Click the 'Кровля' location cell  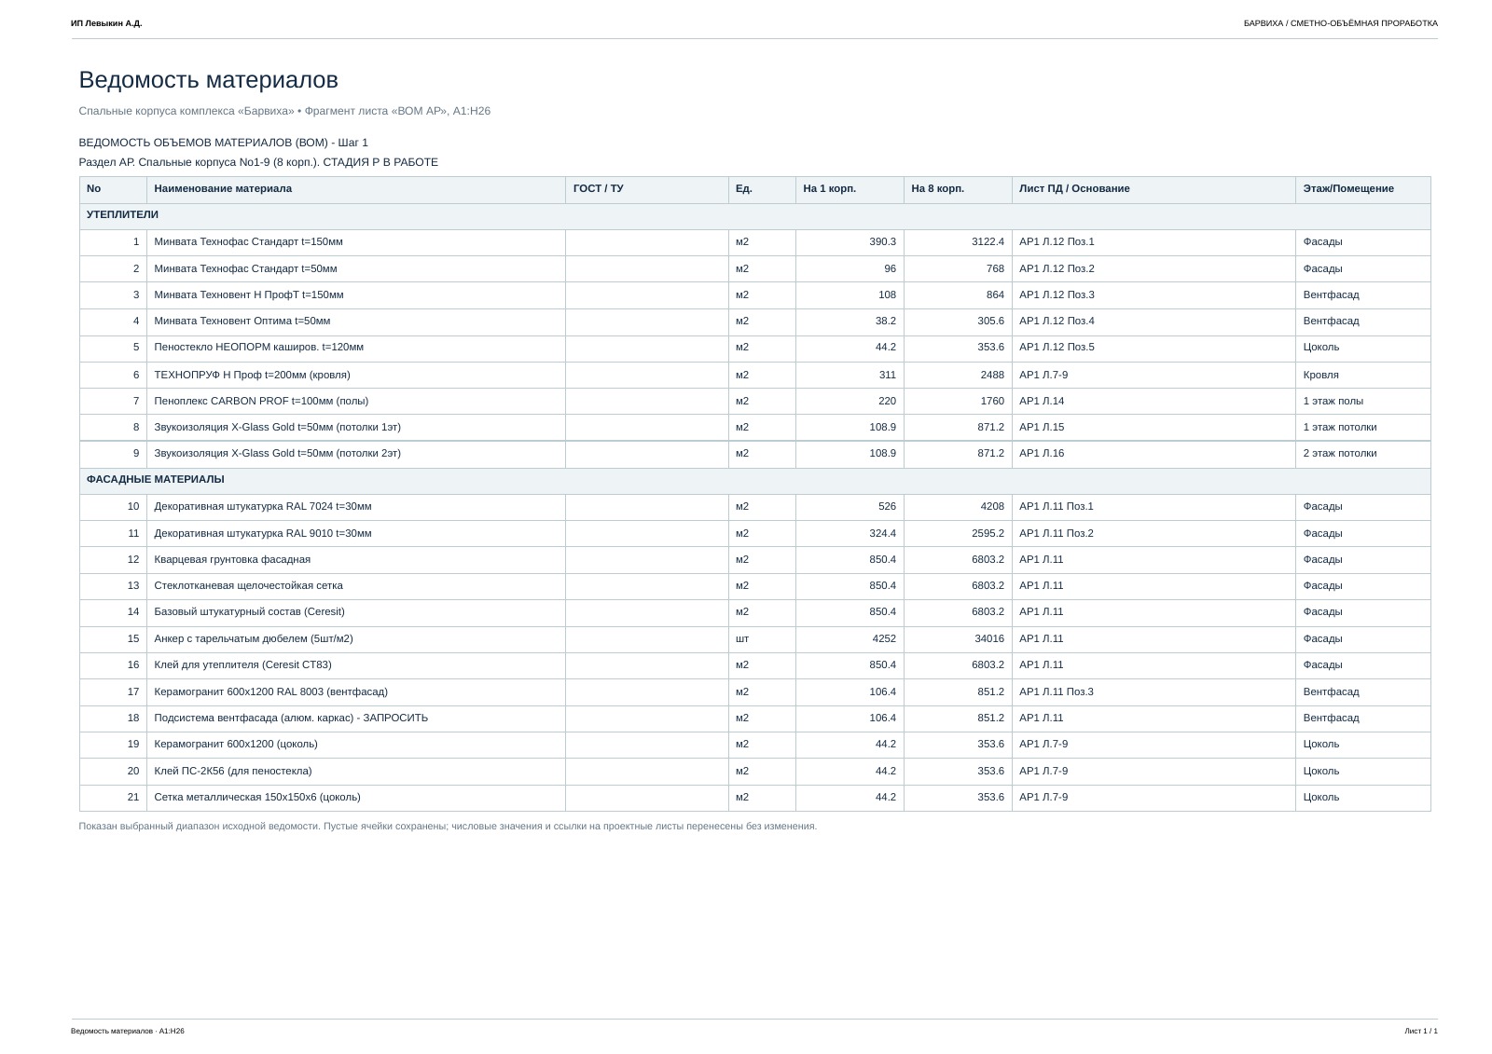1363,376
